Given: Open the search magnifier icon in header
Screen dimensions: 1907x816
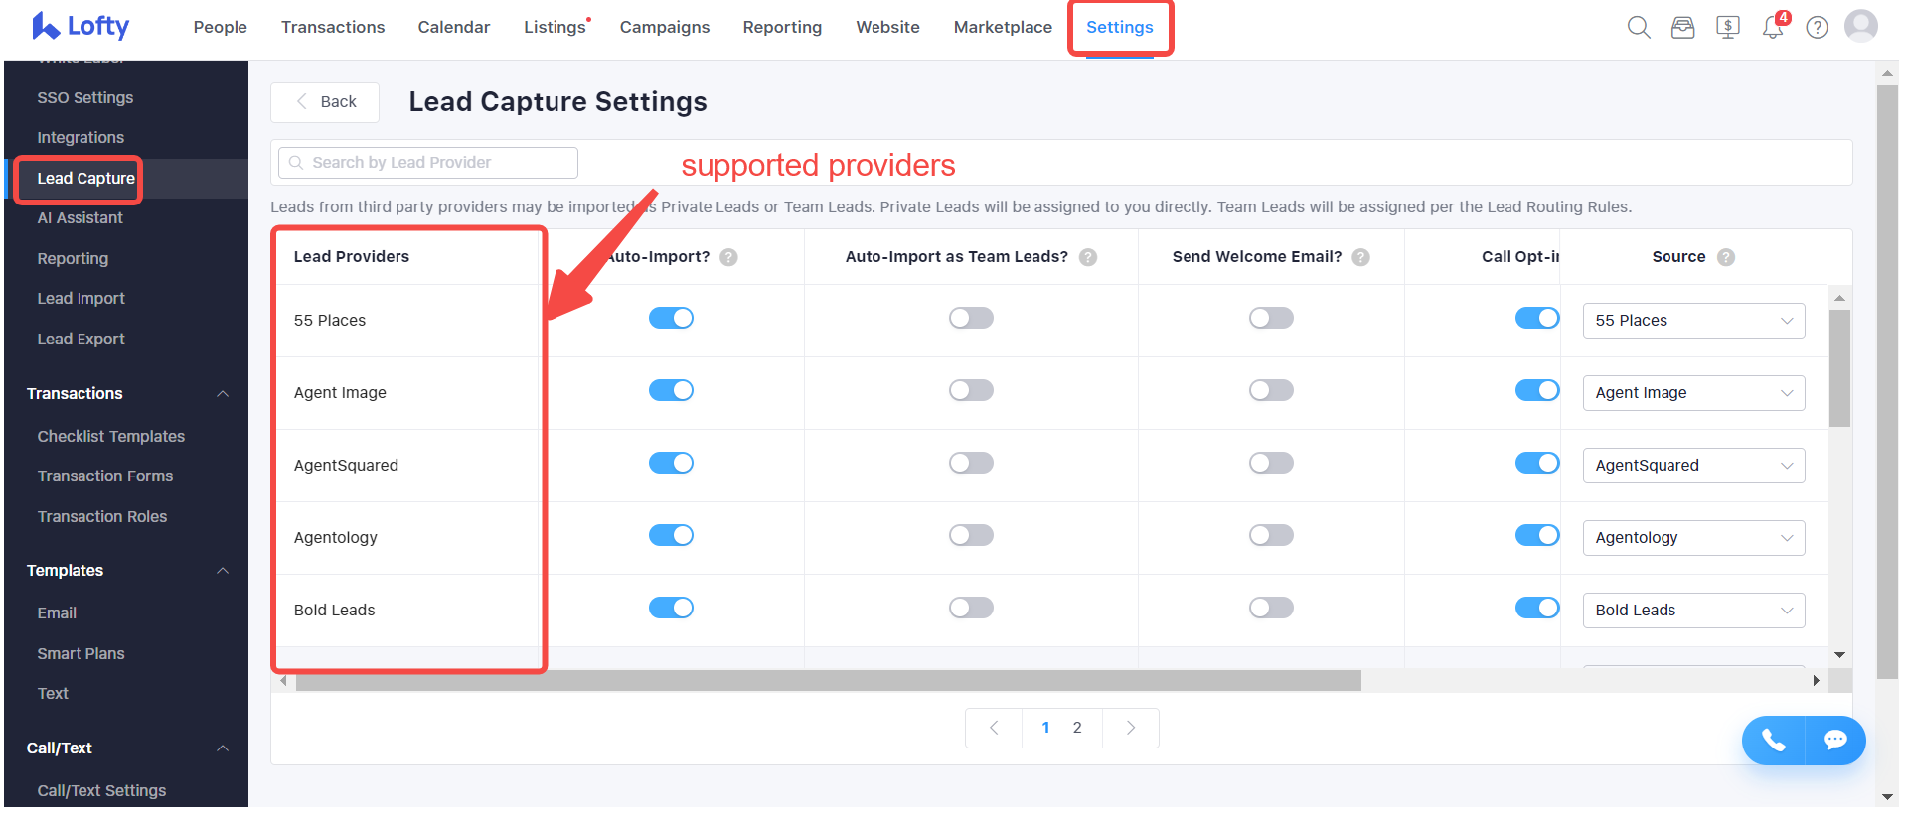Looking at the screenshot, I should point(1639,28).
